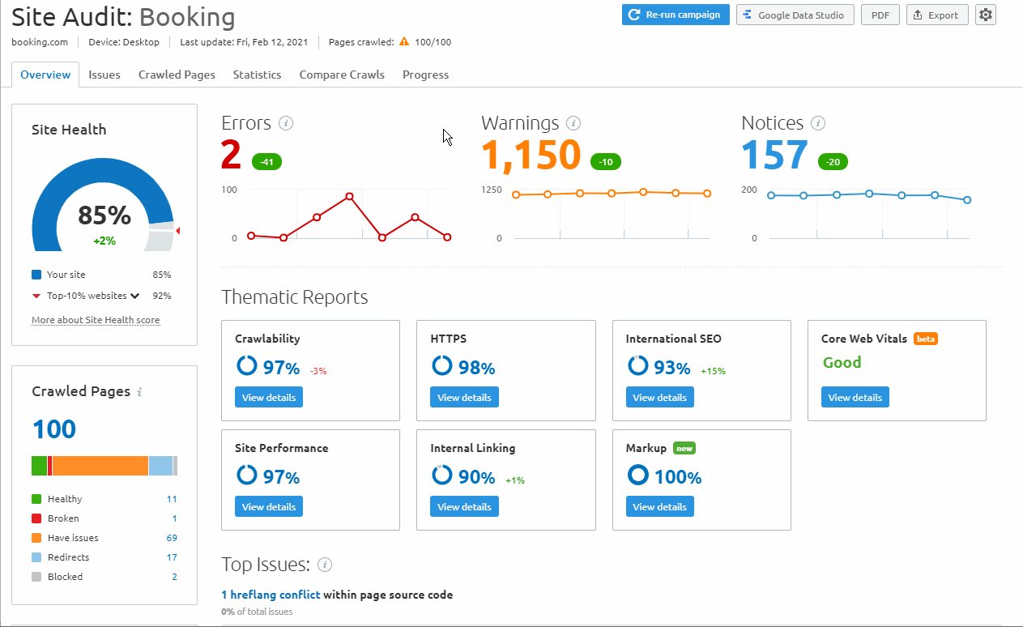Open the Issues tab
Viewport: 1023px width, 627px height.
click(104, 75)
